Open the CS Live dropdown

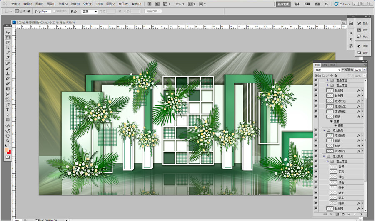click(x=342, y=4)
